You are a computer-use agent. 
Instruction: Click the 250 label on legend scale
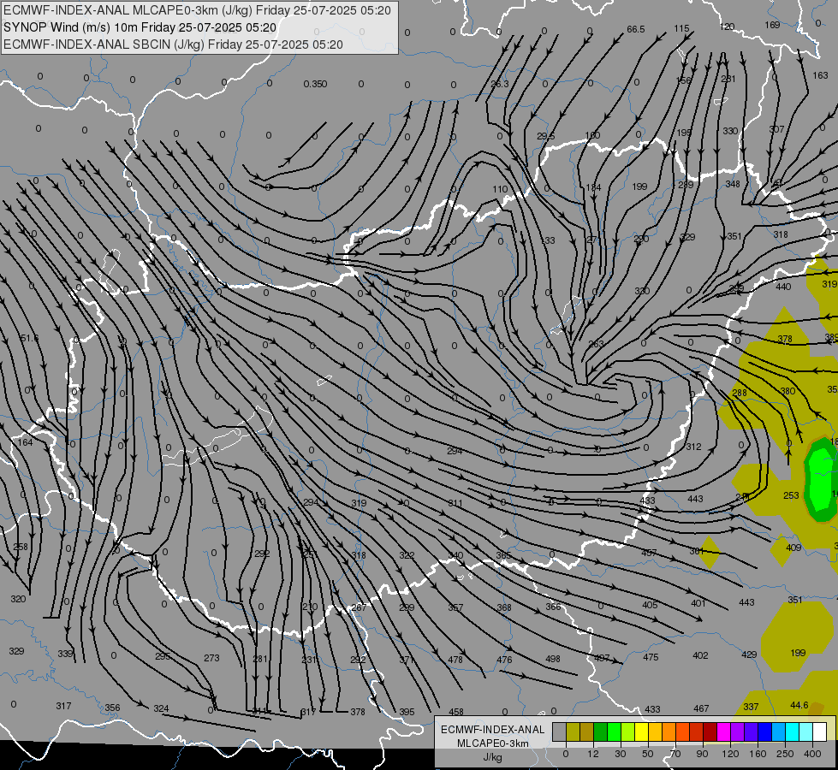pyautogui.click(x=785, y=754)
